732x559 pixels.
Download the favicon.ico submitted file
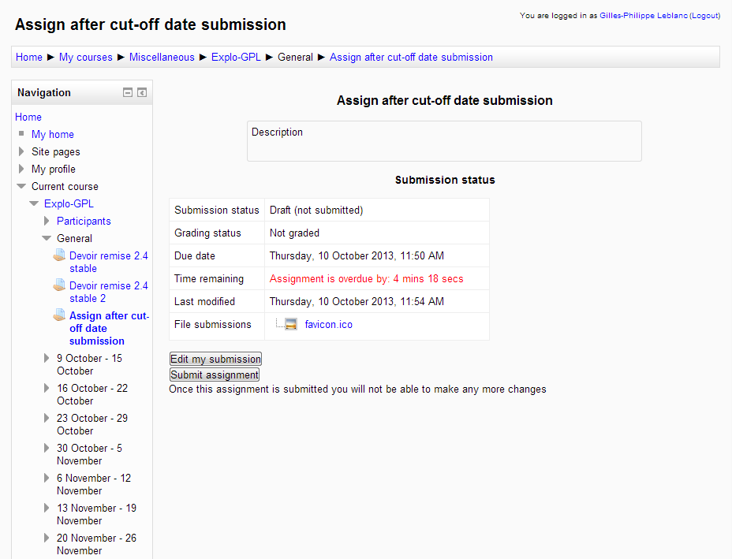[329, 324]
